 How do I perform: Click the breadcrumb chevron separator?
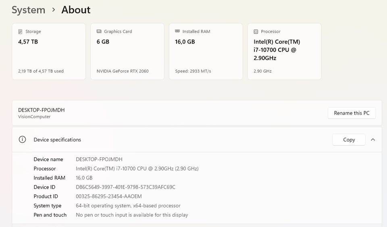click(53, 10)
